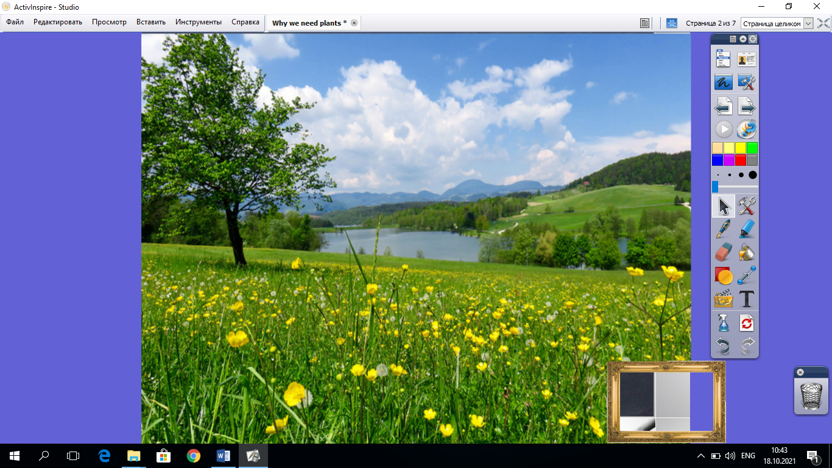832x468 pixels.
Task: Close the 'Why we need plants' tab
Action: [x=354, y=23]
